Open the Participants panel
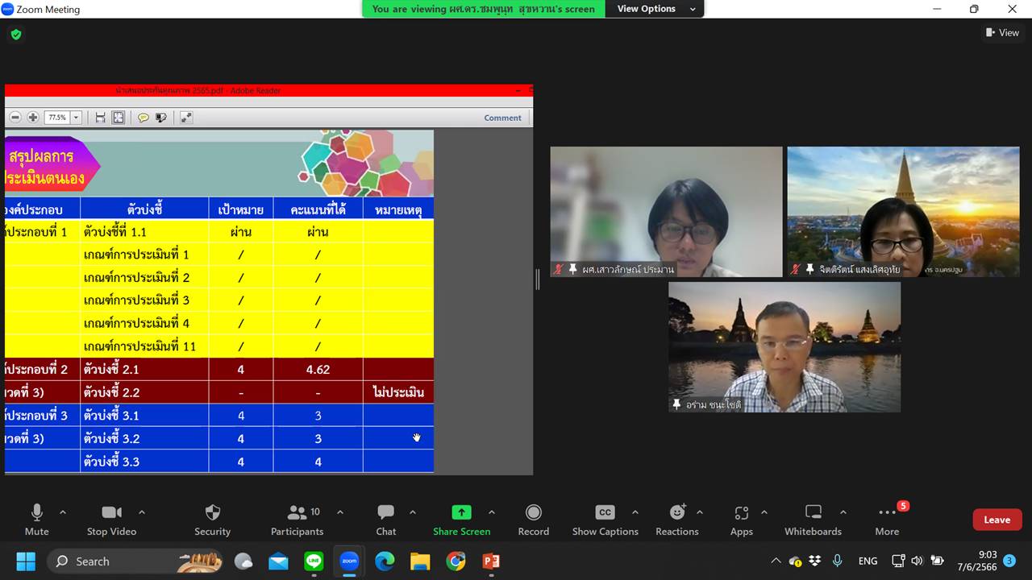1032x580 pixels. (x=297, y=520)
